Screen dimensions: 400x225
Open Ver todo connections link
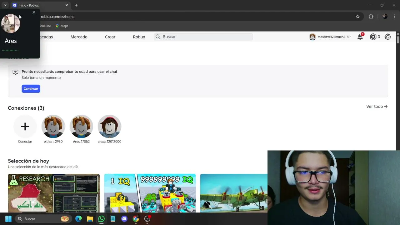point(377,107)
